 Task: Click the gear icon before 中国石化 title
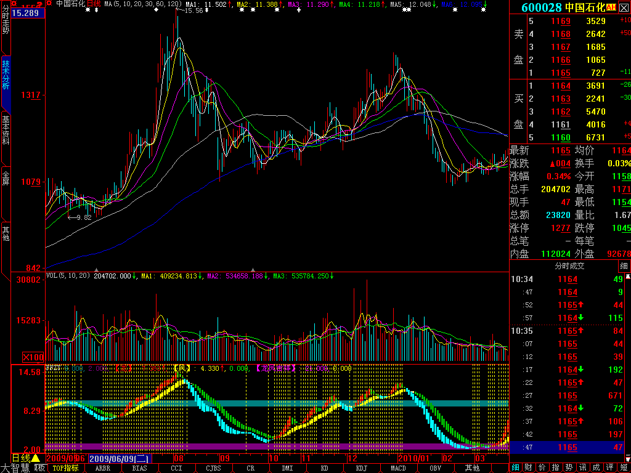click(50, 4)
